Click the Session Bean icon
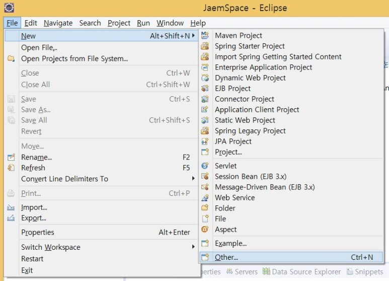The image size is (389, 281). click(205, 176)
